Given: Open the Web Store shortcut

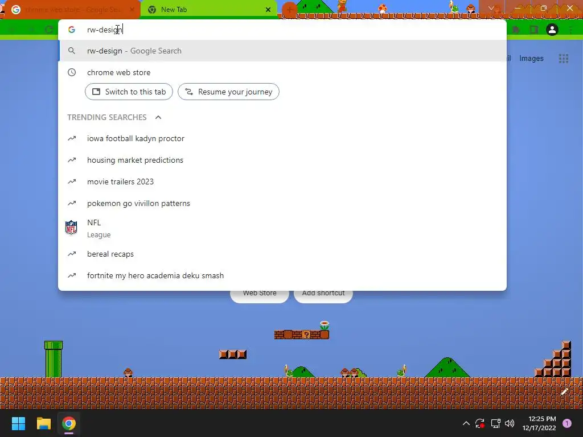Looking at the screenshot, I should 260,293.
